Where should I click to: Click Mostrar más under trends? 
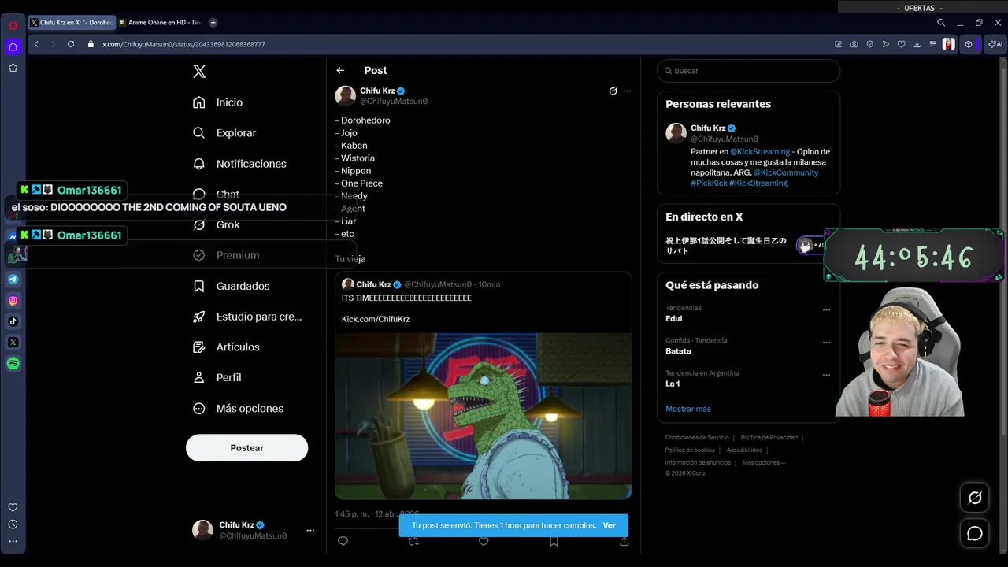click(688, 409)
